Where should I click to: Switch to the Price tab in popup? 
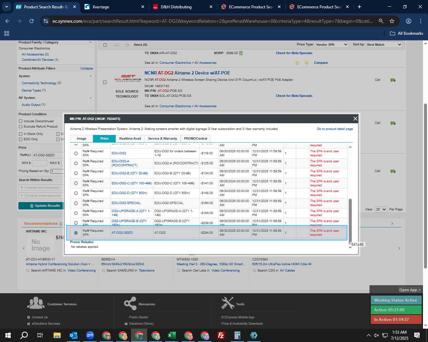(104, 139)
